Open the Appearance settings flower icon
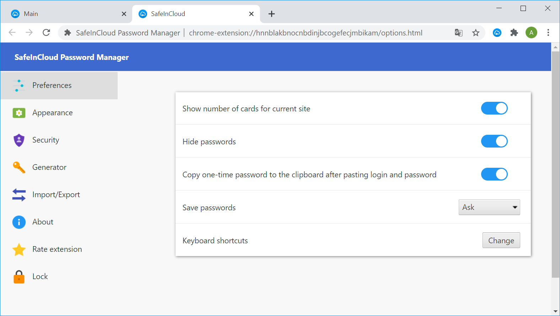This screenshot has width=560, height=316. (x=19, y=113)
